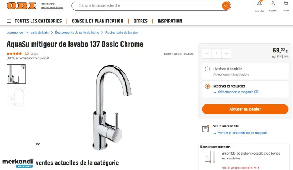The height and width of the screenshot is (170, 293).
Task: Open the Registre user account icon
Action: [273, 4]
